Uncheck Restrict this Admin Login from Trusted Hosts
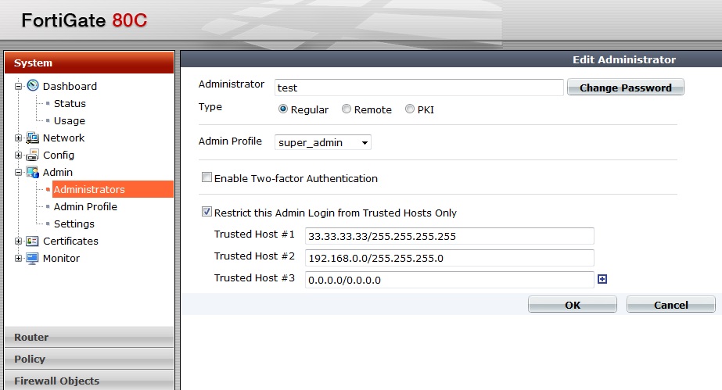This screenshot has width=722, height=390. point(207,212)
